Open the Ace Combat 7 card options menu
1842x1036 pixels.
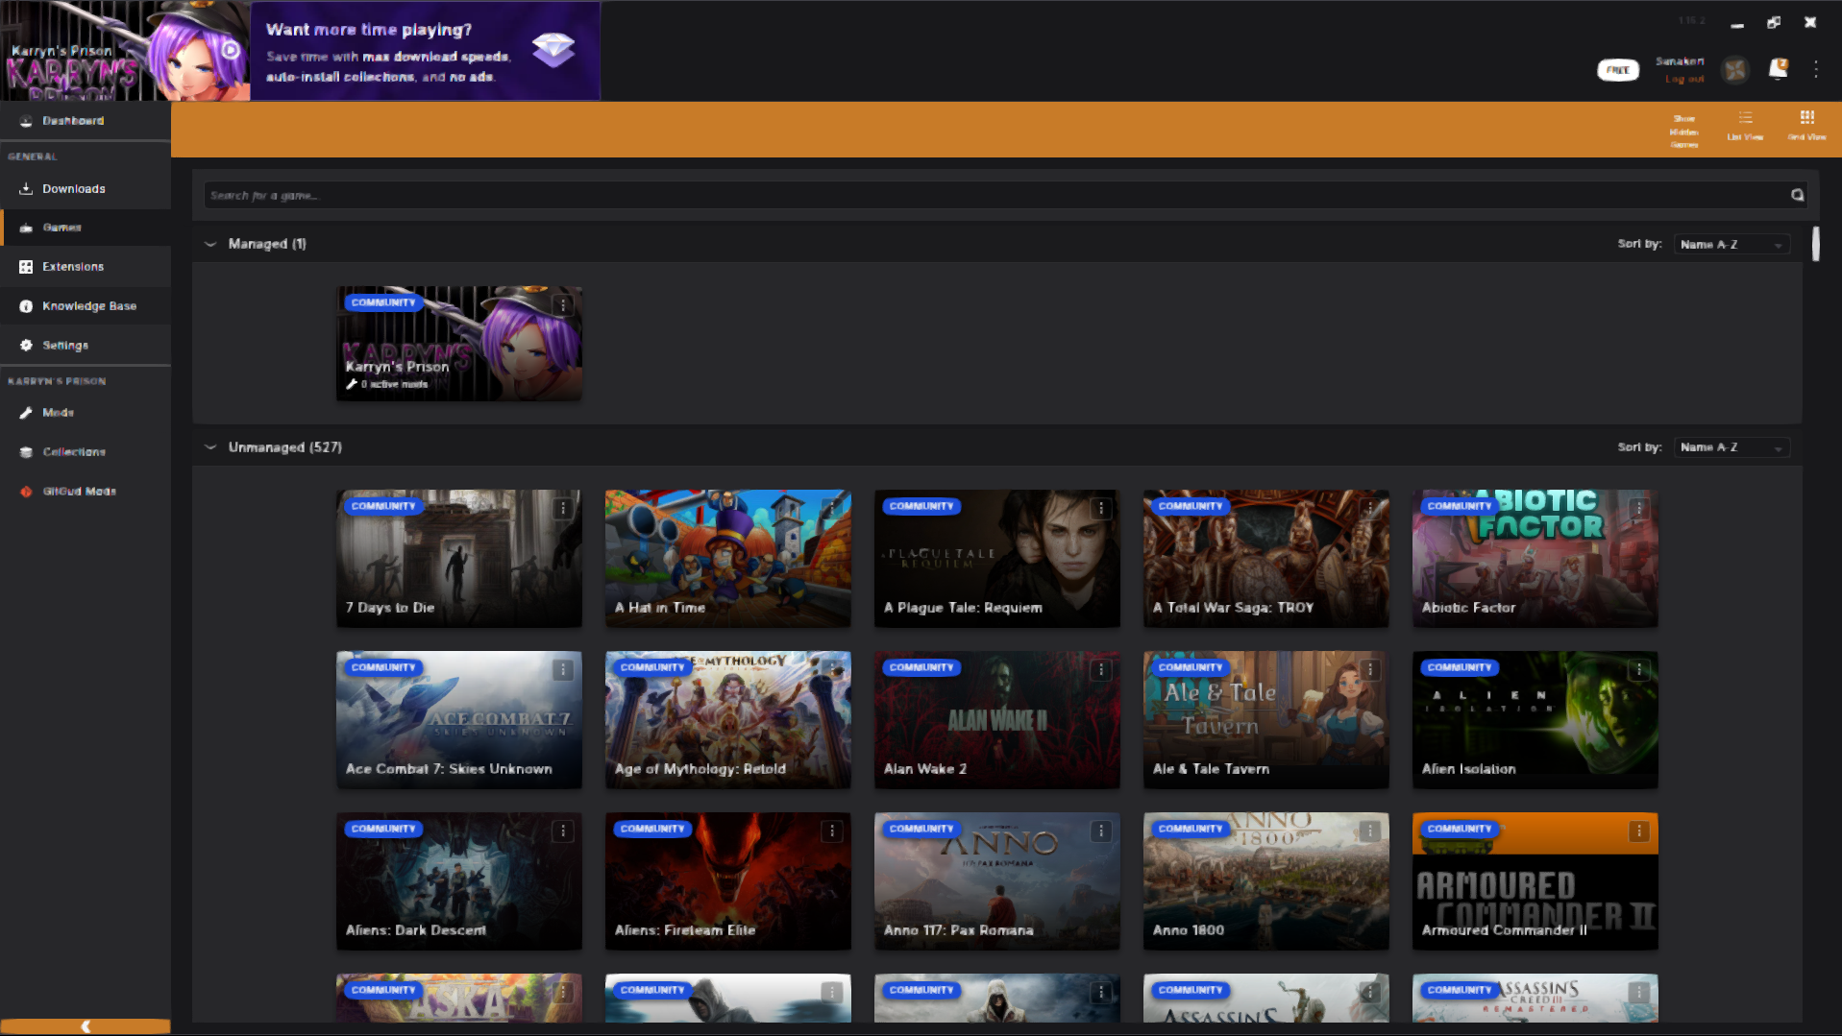(x=563, y=670)
